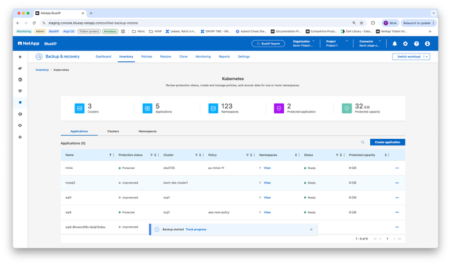Open the Restore tab
This screenshot has width=451, height=265.
pyautogui.click(x=165, y=57)
